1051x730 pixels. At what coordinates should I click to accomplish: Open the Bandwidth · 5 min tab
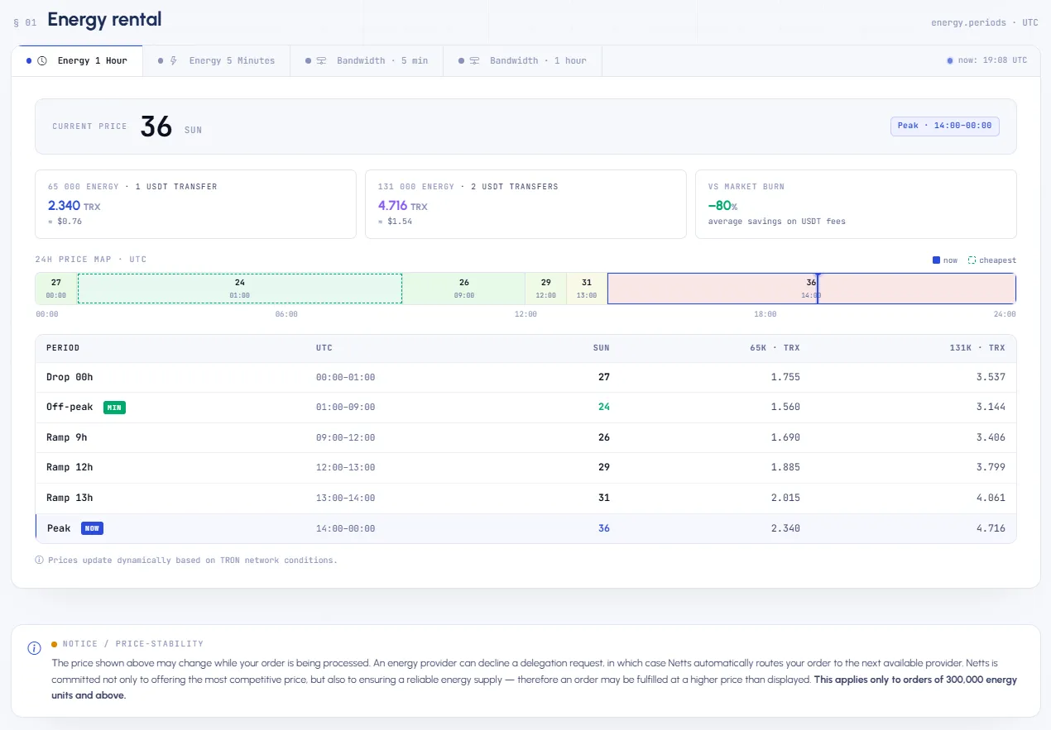point(367,61)
